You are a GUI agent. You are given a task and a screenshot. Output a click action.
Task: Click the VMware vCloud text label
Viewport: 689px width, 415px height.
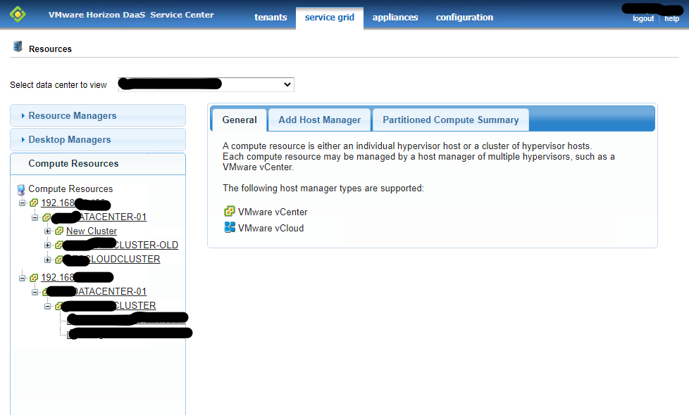coord(271,228)
